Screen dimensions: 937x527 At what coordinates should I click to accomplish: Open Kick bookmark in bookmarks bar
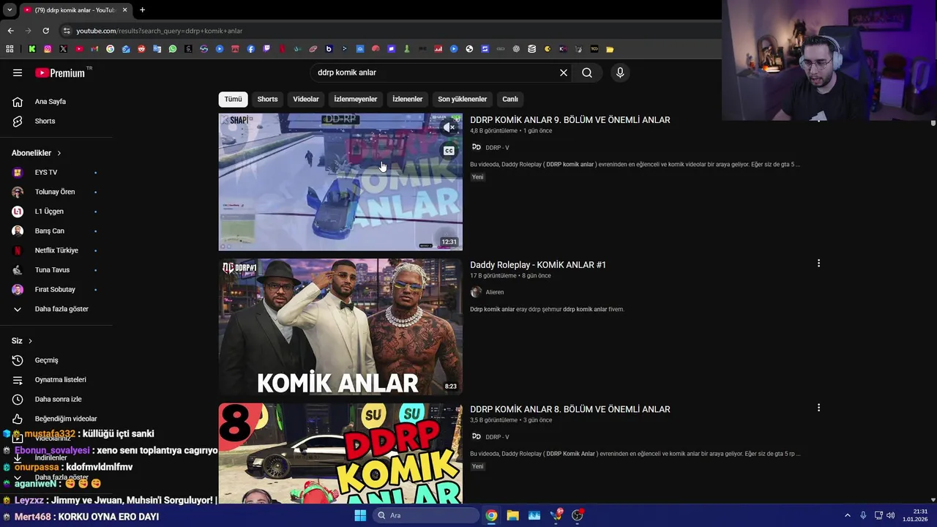[32, 49]
